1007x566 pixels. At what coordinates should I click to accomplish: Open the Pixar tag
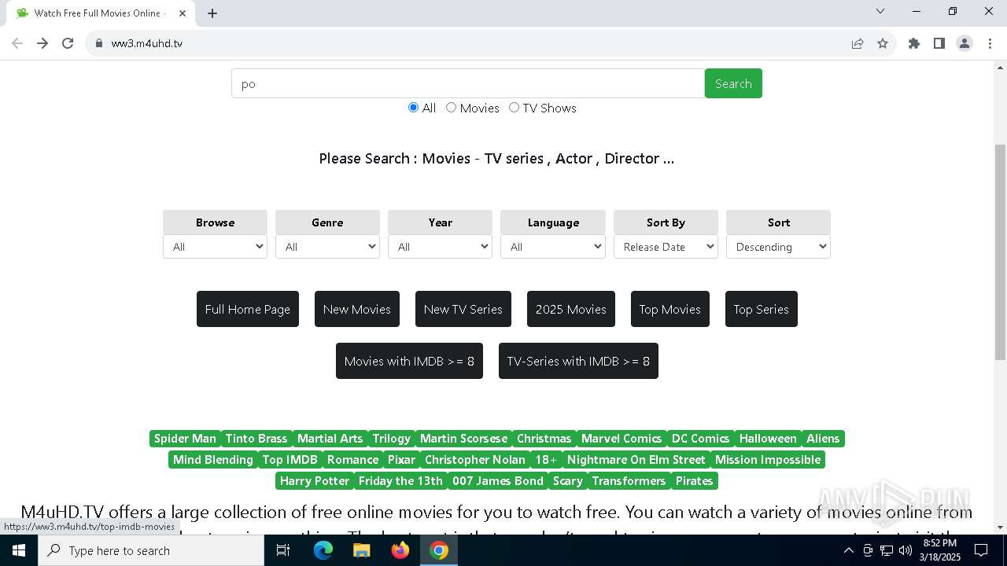[x=401, y=460]
